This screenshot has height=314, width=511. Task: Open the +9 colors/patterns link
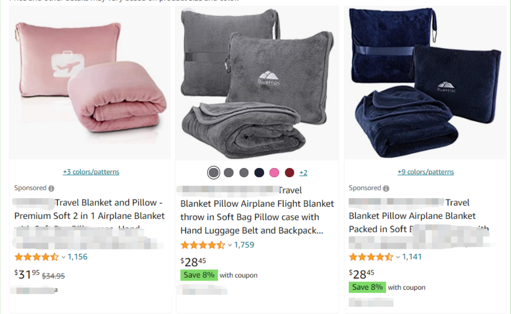425,172
